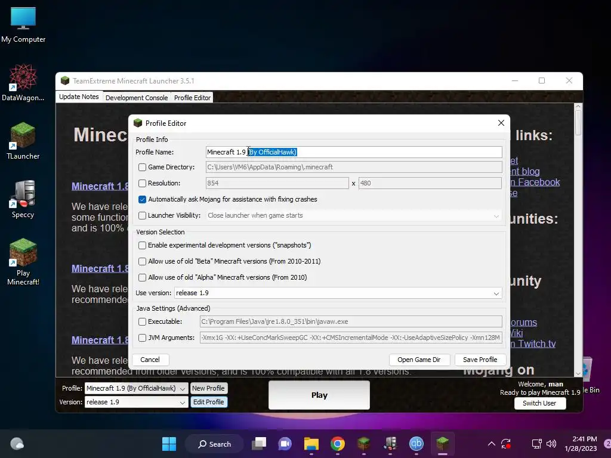611x458 pixels.
Task: Open network settings from the tray
Action: click(536, 444)
